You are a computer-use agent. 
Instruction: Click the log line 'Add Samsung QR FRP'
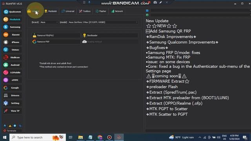pyautogui.click(x=168, y=31)
